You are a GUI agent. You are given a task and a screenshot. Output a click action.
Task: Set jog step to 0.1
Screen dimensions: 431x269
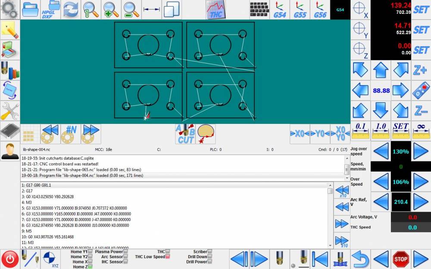[360, 131]
